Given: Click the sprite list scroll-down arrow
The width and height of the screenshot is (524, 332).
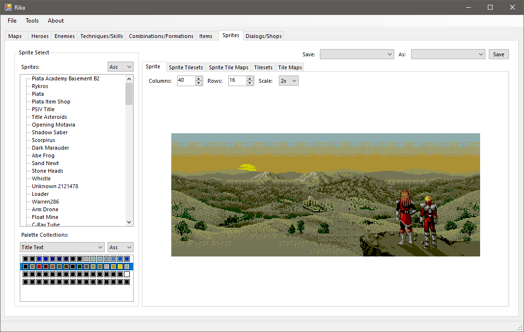Looking at the screenshot, I should pyautogui.click(x=129, y=222).
